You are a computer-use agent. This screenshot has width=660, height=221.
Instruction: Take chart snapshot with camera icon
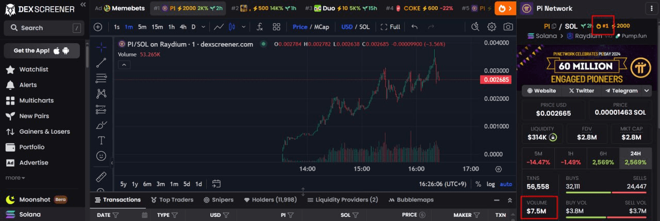coord(508,27)
